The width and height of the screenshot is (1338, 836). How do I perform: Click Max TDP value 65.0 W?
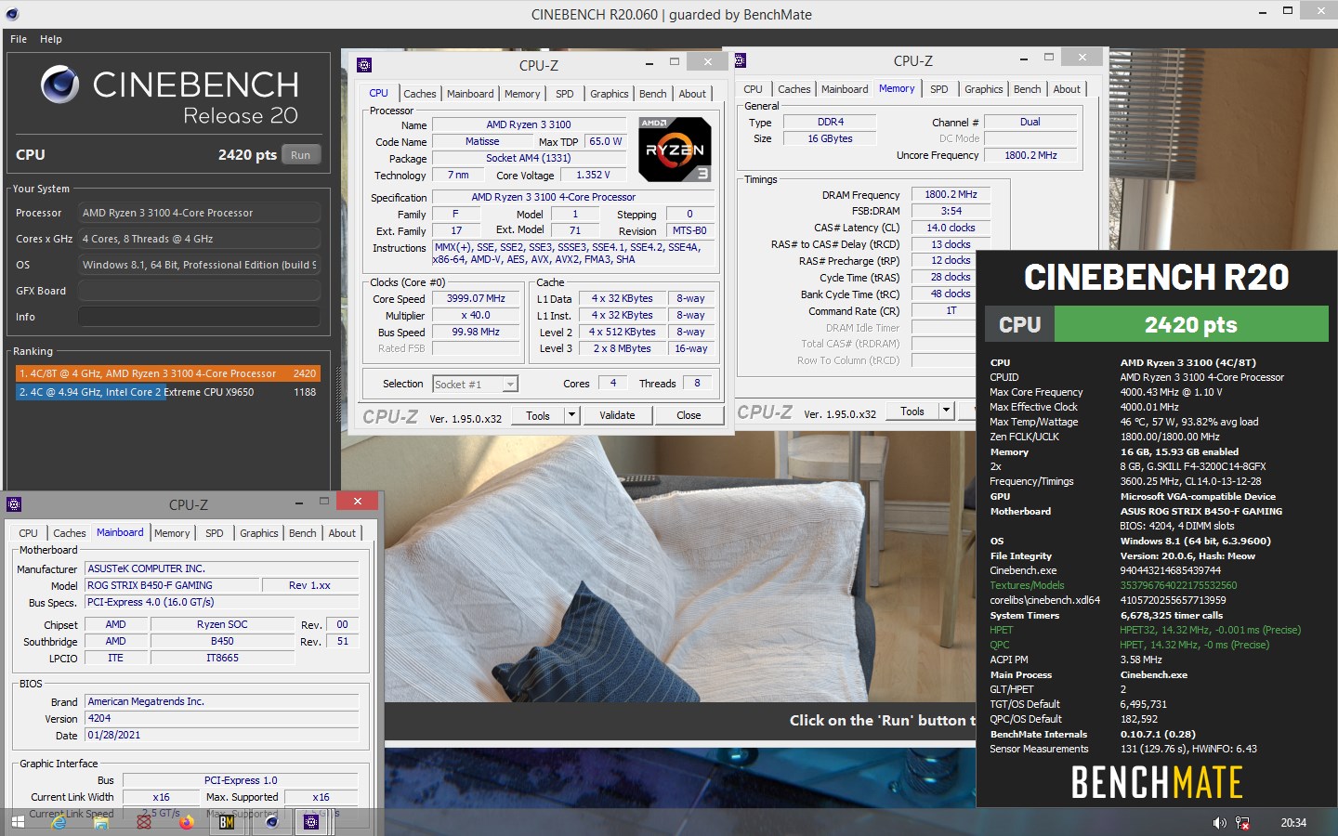(x=606, y=141)
